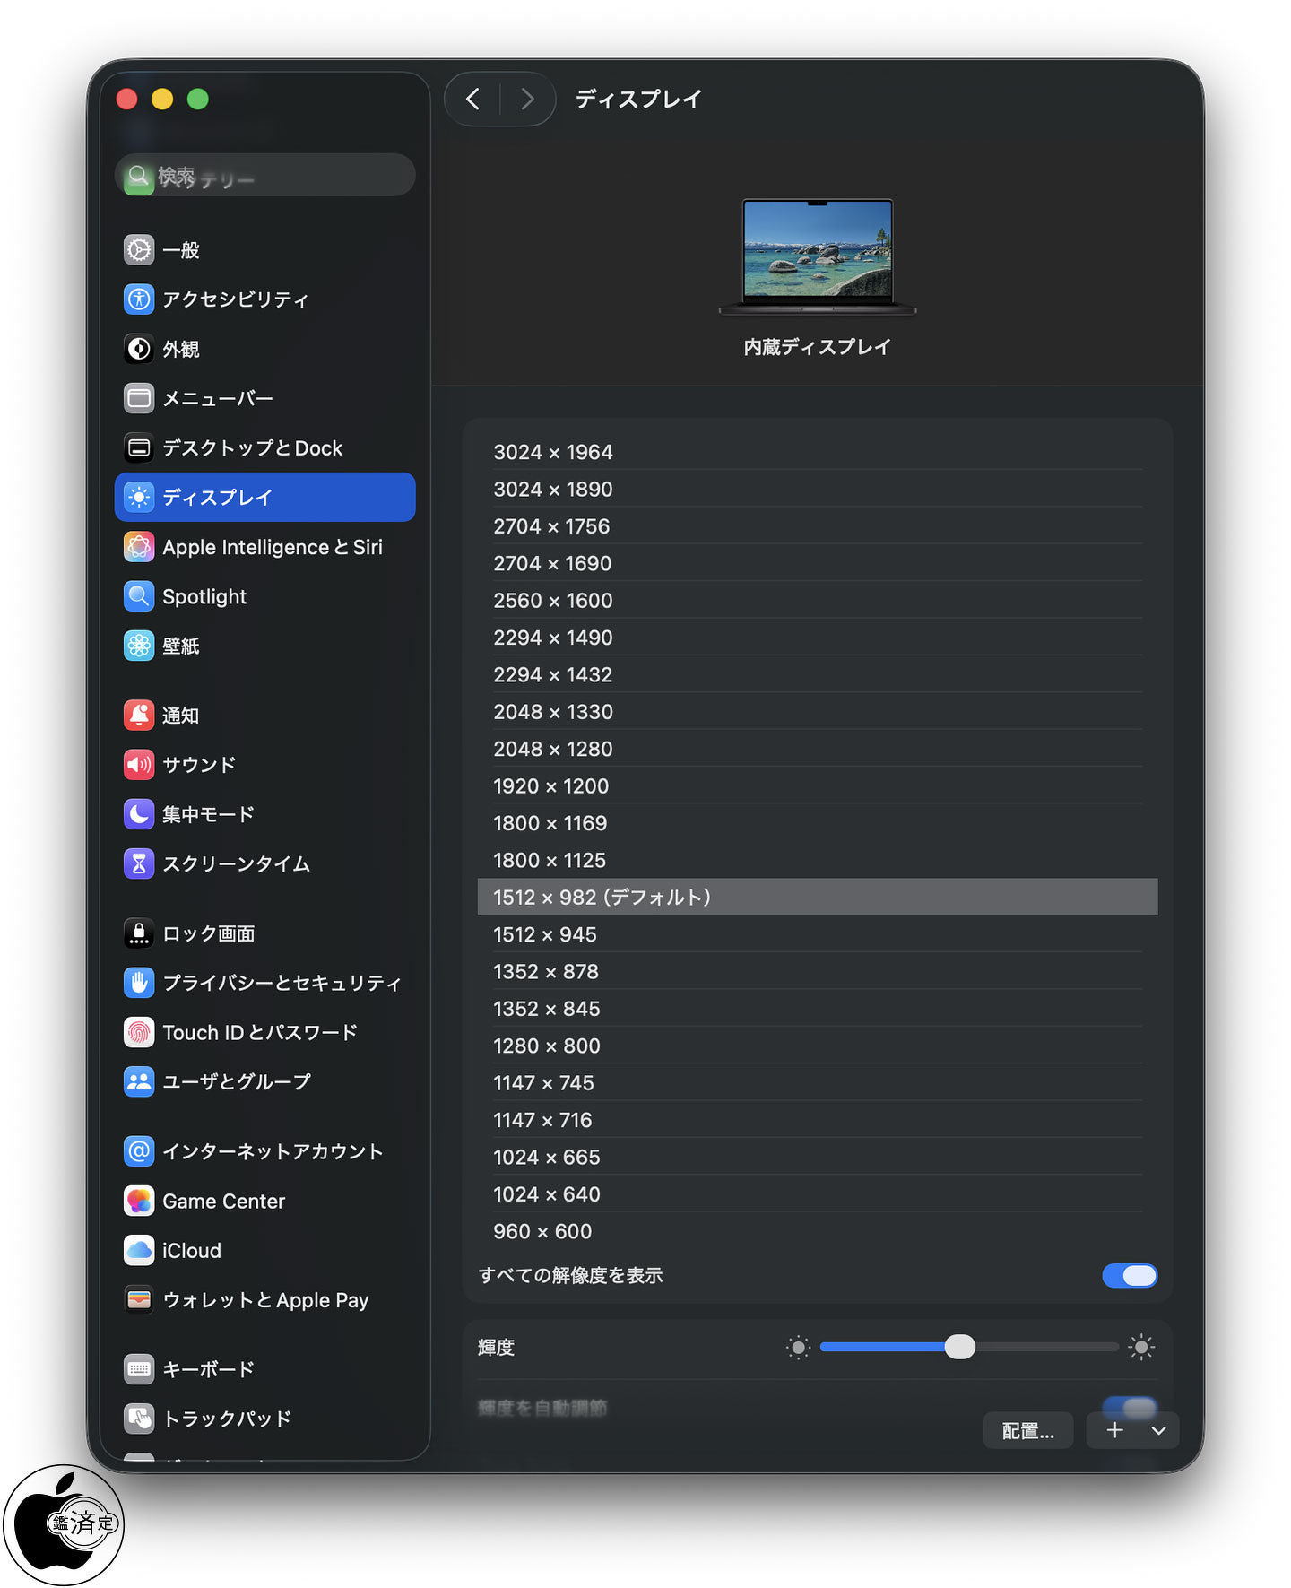Open 集中モード moon icon
The width and height of the screenshot is (1291, 1588).
tap(139, 813)
